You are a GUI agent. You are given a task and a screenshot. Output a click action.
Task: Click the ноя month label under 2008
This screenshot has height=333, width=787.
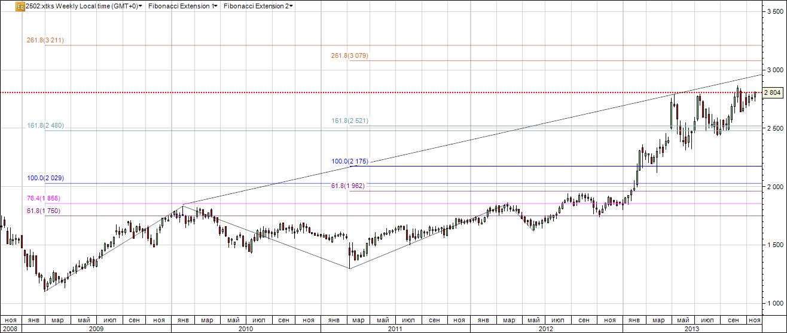point(10,320)
